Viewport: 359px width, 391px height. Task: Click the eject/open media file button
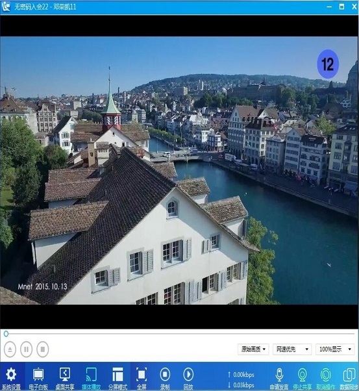pyautogui.click(x=10, y=349)
